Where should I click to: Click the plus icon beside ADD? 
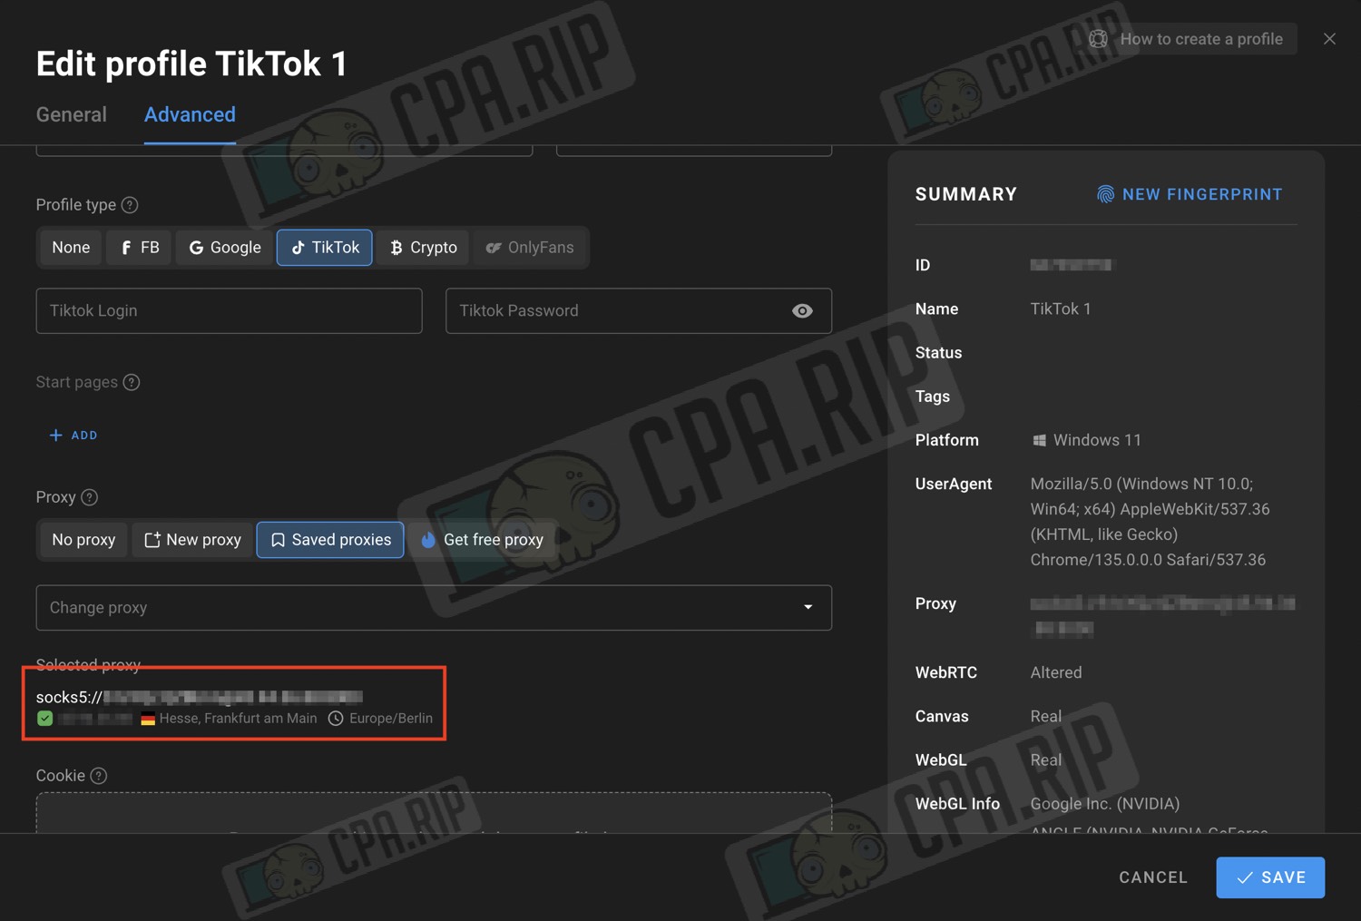[55, 436]
